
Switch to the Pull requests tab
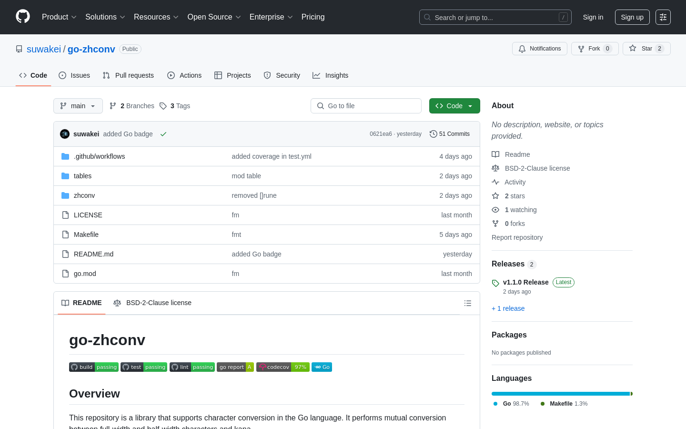click(128, 75)
